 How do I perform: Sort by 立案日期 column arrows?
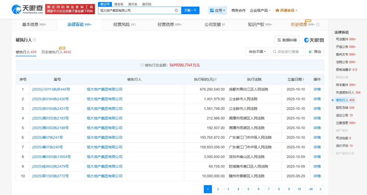(x=304, y=80)
